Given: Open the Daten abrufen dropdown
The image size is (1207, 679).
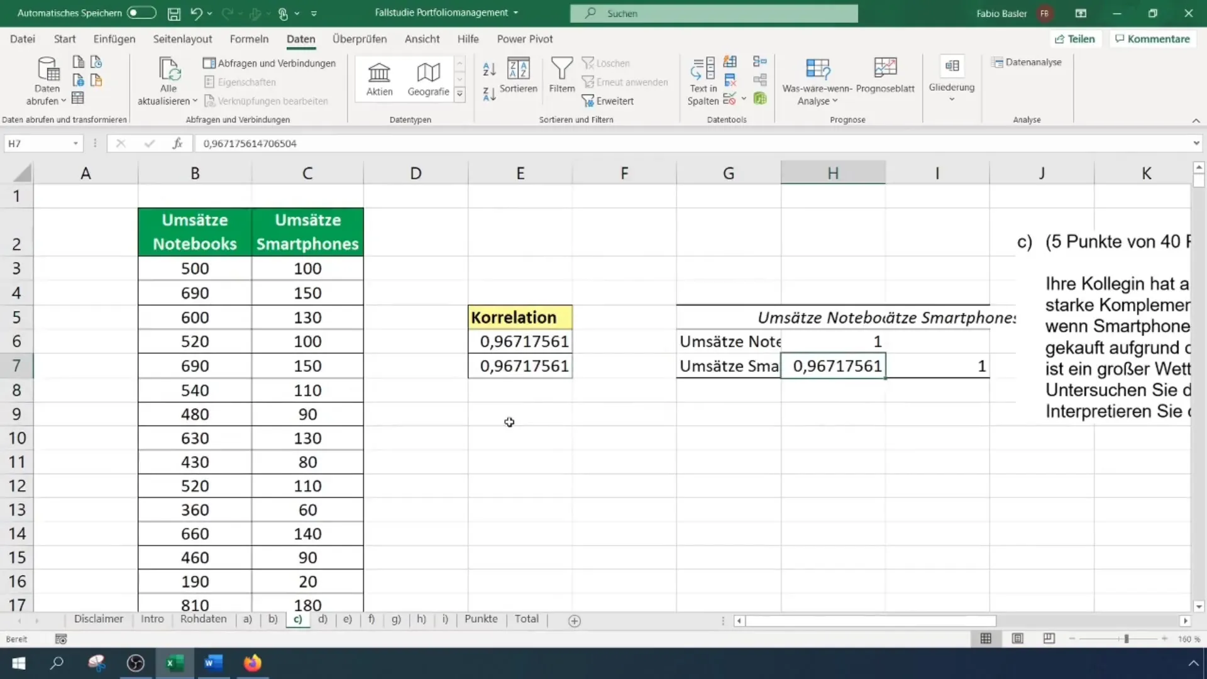Looking at the screenshot, I should (47, 80).
